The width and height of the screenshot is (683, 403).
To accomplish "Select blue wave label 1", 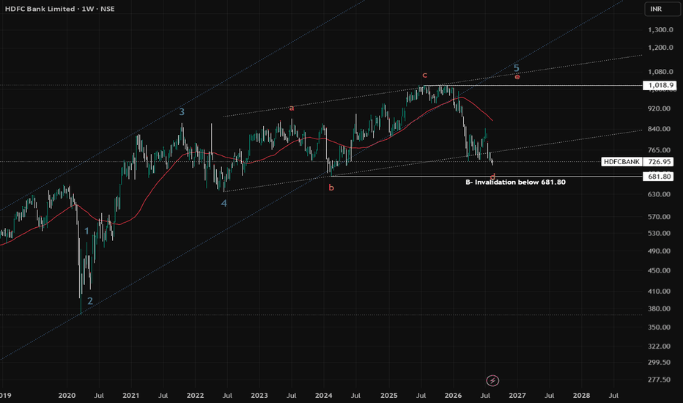I will pyautogui.click(x=86, y=231).
